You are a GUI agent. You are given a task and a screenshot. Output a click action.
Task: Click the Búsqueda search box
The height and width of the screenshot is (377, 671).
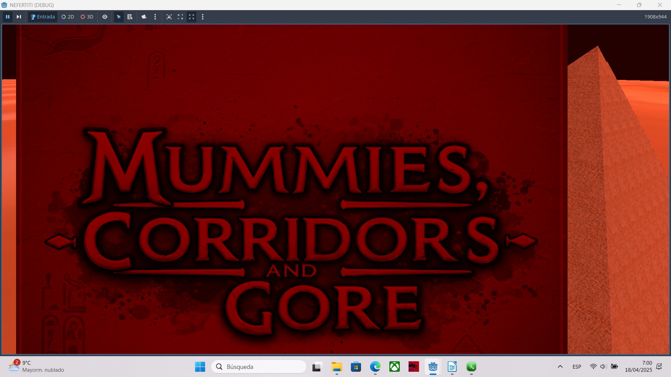259,367
